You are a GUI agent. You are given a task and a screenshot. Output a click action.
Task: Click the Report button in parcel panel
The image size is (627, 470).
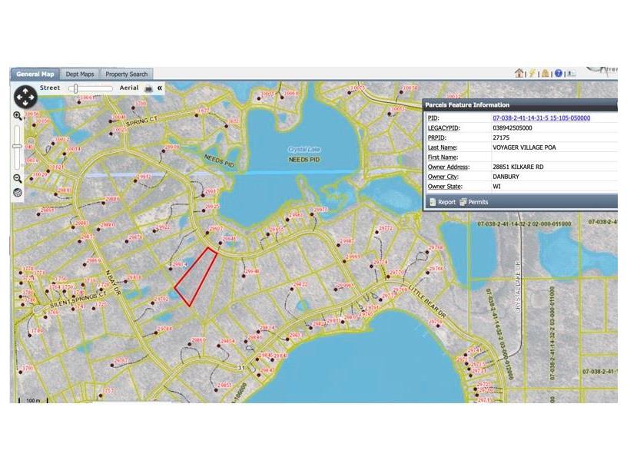[x=442, y=202]
